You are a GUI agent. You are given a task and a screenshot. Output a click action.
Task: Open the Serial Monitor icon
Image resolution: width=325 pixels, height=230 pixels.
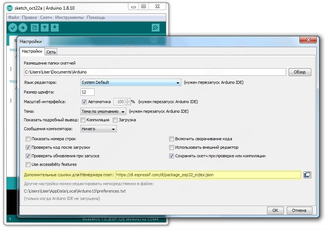(x=156, y=28)
